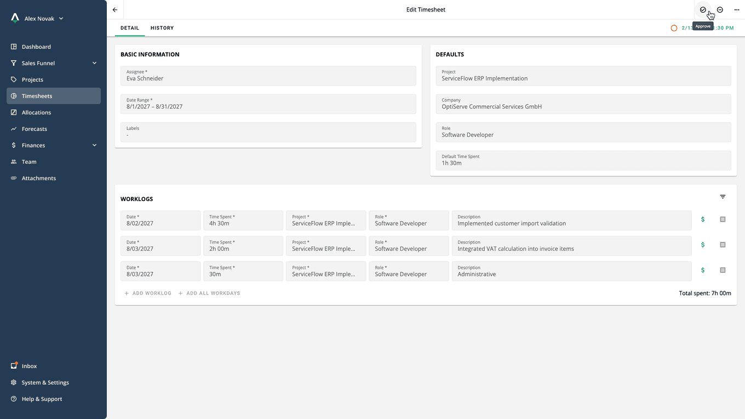The width and height of the screenshot is (745, 419).
Task: Click the 4h 30m time spent field
Action: 243,220
